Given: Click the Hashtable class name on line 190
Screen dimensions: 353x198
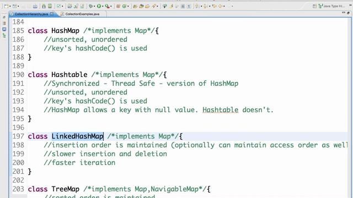Looking at the screenshot, I should tap(69, 75).
